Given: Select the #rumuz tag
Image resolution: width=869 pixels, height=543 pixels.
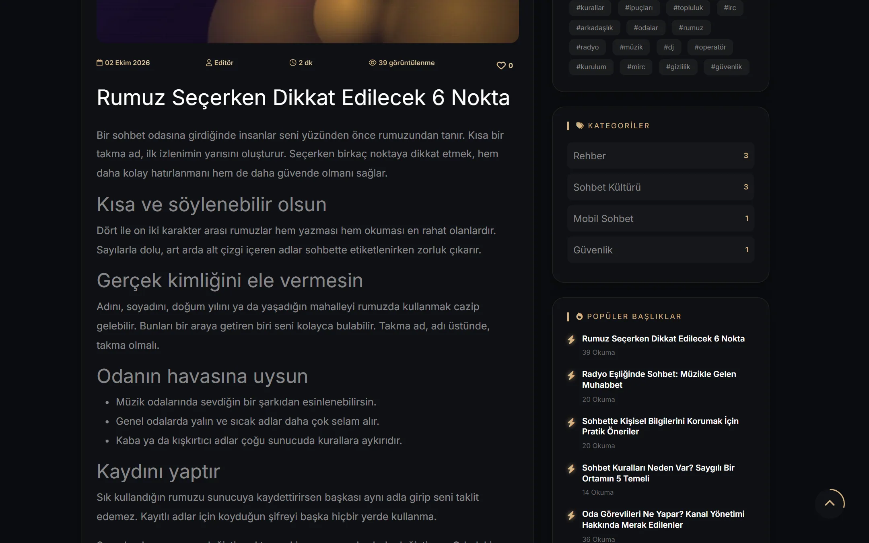Looking at the screenshot, I should tap(691, 28).
